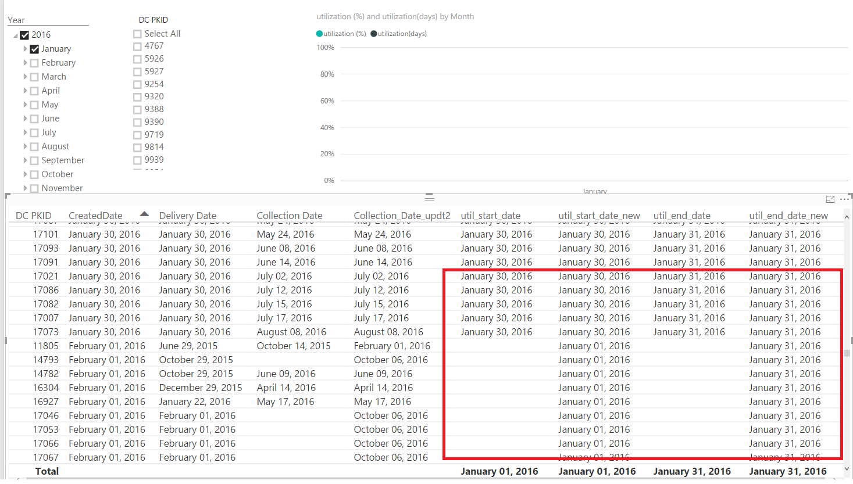Click dark utilization(days) legend marker
The height and width of the screenshot is (484, 853).
[x=373, y=34]
